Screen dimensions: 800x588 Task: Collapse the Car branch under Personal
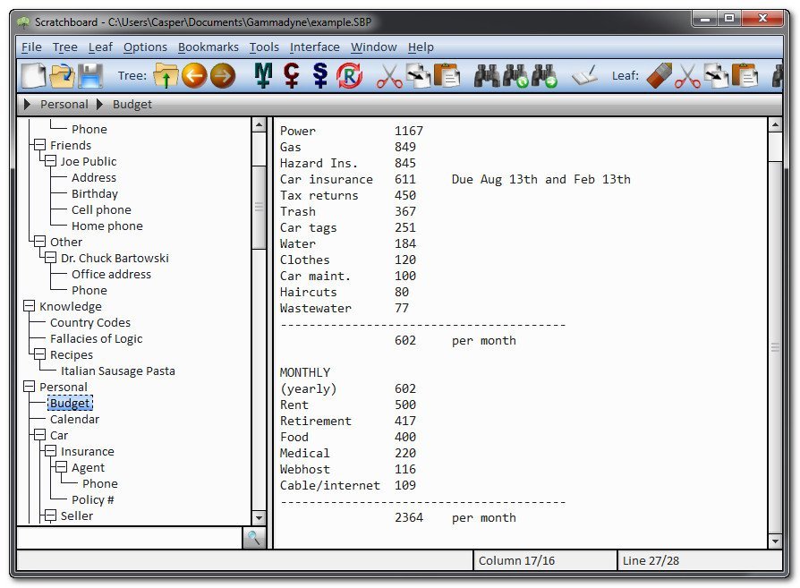(39, 436)
